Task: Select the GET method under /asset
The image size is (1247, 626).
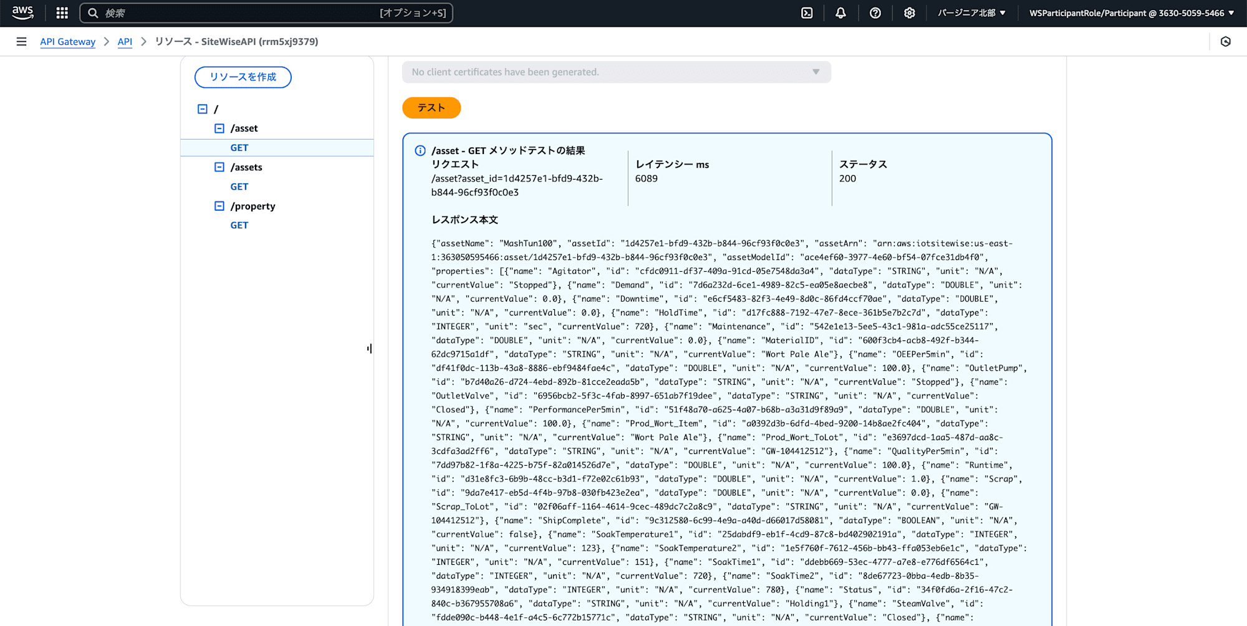Action: click(239, 148)
